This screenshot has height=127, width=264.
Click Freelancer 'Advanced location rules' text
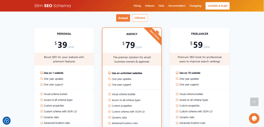pos(192,123)
